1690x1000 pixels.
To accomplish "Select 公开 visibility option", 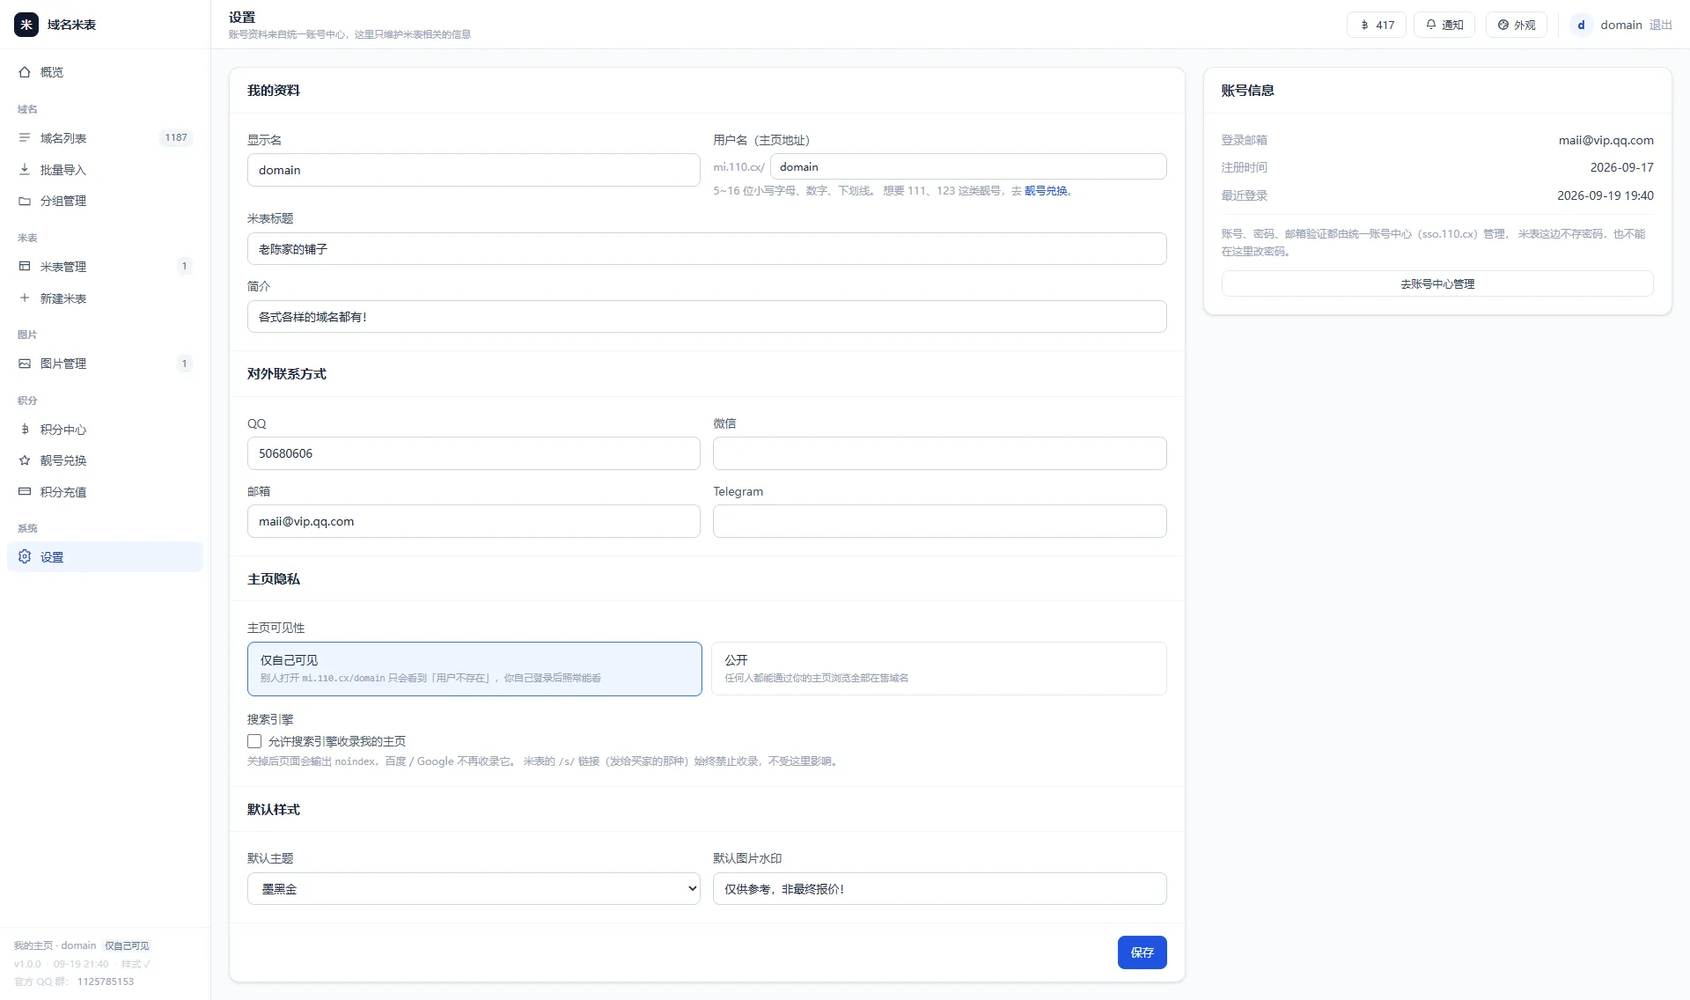I will pos(939,669).
